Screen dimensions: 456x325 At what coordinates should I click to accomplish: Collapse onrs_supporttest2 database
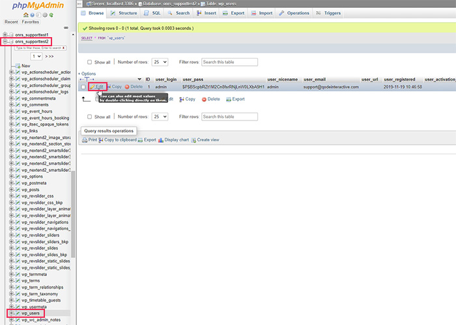5,42
